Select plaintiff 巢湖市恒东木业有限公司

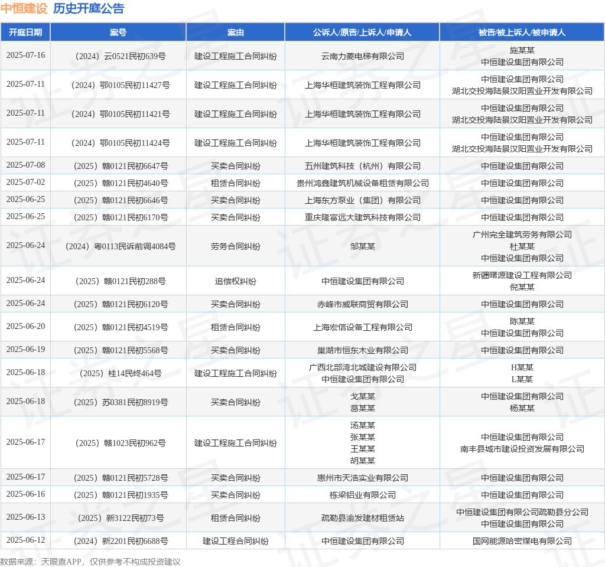pyautogui.click(x=363, y=350)
